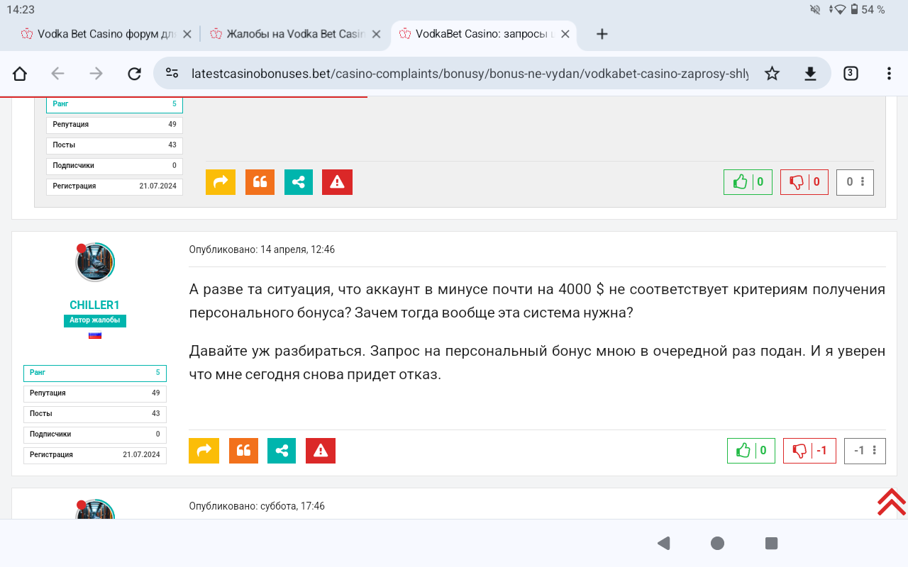Click the yellow reply arrow in CHILLER1's 14 April post
The height and width of the screenshot is (567, 908).
pyautogui.click(x=204, y=451)
